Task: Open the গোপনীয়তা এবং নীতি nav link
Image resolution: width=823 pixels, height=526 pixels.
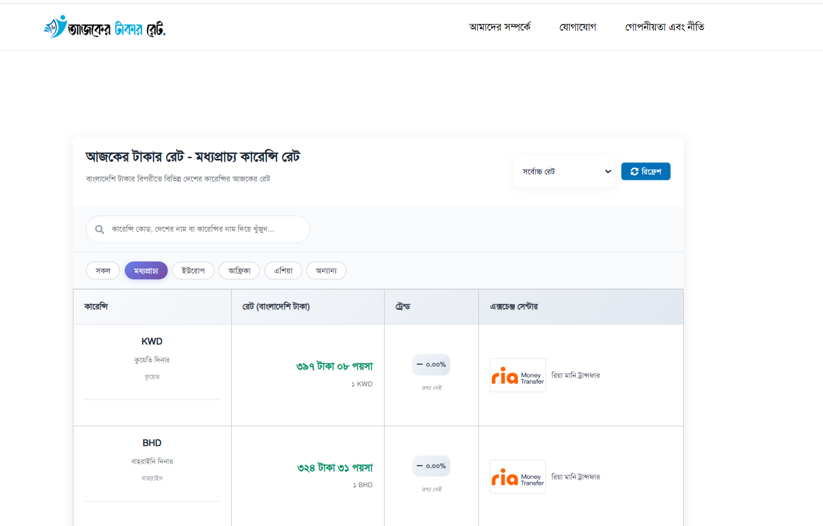Action: point(665,27)
